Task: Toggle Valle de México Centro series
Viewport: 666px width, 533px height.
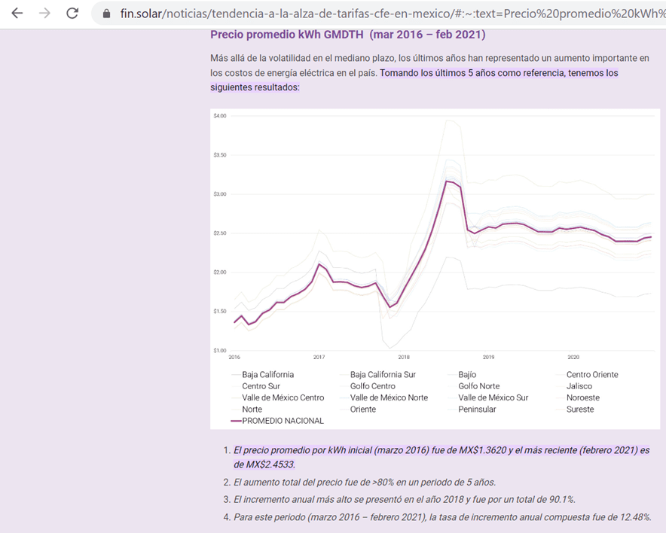Action: tap(283, 397)
